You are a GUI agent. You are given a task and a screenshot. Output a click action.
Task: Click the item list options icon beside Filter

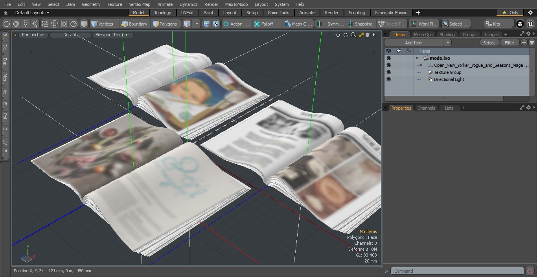[524, 43]
